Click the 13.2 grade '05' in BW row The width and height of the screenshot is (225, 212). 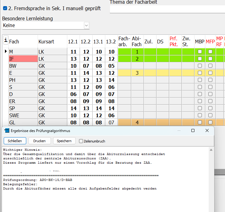[x=111, y=66]
